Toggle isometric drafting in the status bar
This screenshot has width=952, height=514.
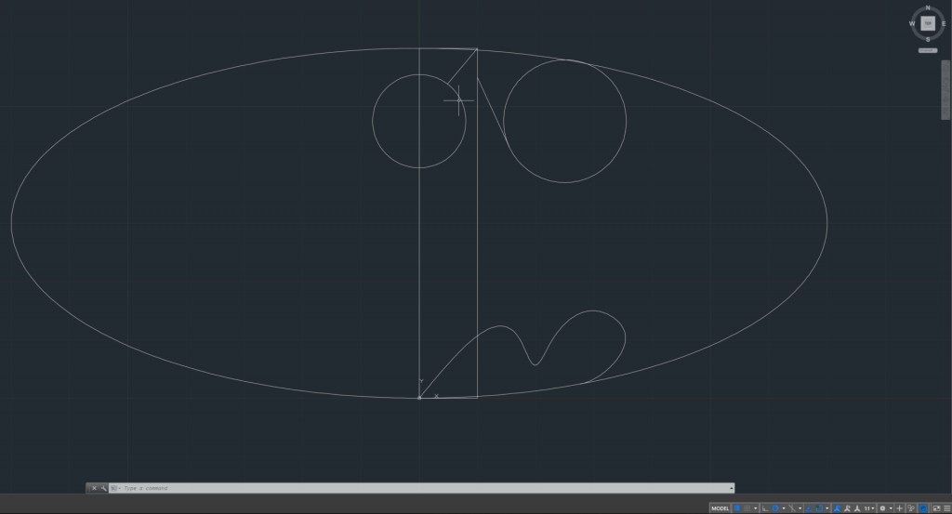[792, 507]
